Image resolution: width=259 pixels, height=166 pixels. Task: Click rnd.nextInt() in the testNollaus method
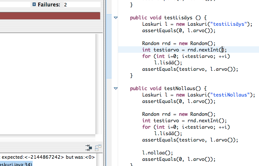206,121
